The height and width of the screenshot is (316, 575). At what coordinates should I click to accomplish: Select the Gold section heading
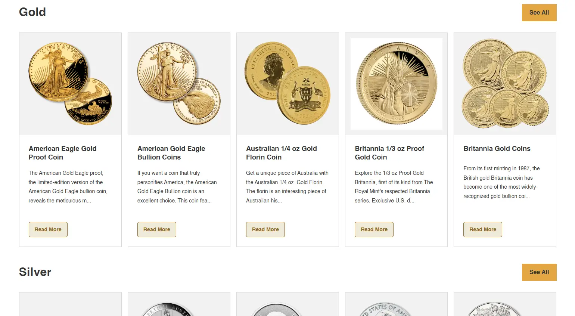[32, 12]
